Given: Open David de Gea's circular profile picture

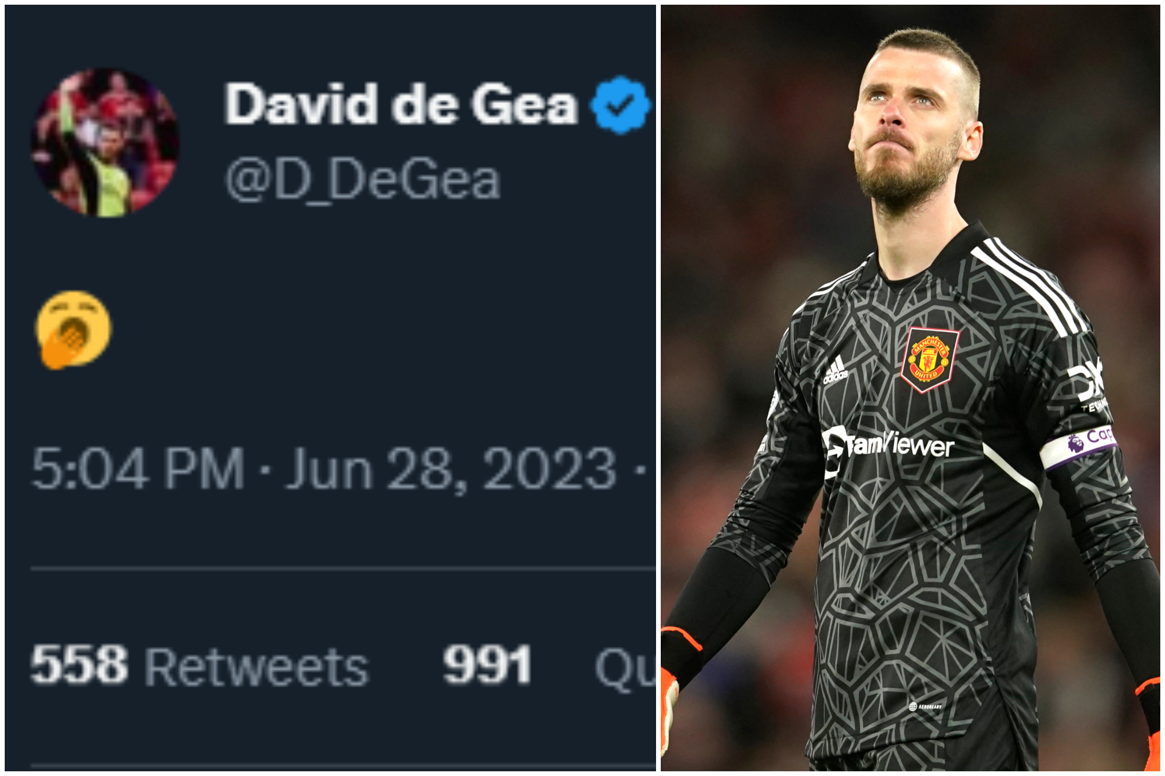Looking at the screenshot, I should (x=105, y=142).
